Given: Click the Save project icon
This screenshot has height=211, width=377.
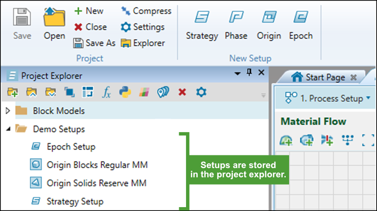Looking at the screenshot, I should click(x=22, y=17).
